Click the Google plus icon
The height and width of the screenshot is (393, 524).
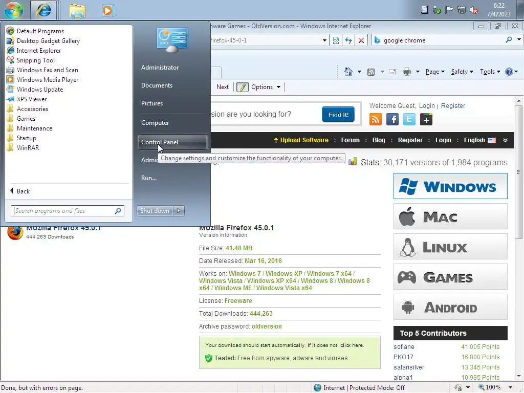426,119
